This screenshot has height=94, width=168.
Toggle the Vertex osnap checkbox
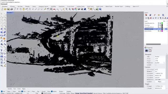52,91
